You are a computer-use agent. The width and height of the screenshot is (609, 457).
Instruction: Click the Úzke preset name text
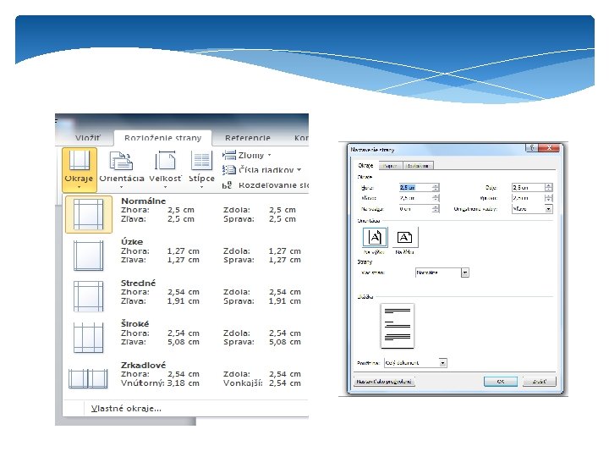click(x=132, y=242)
